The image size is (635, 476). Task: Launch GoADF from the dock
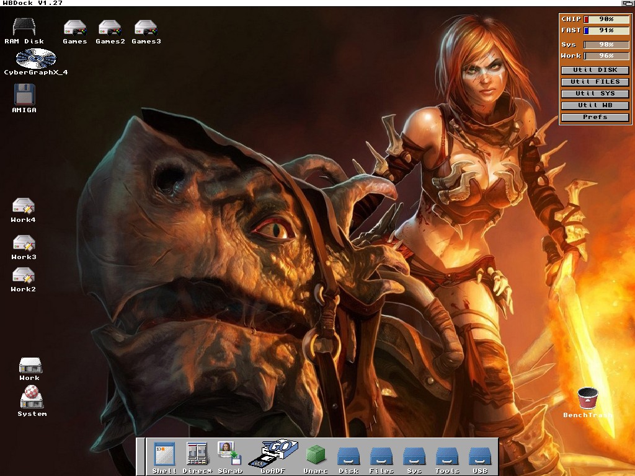(273, 453)
